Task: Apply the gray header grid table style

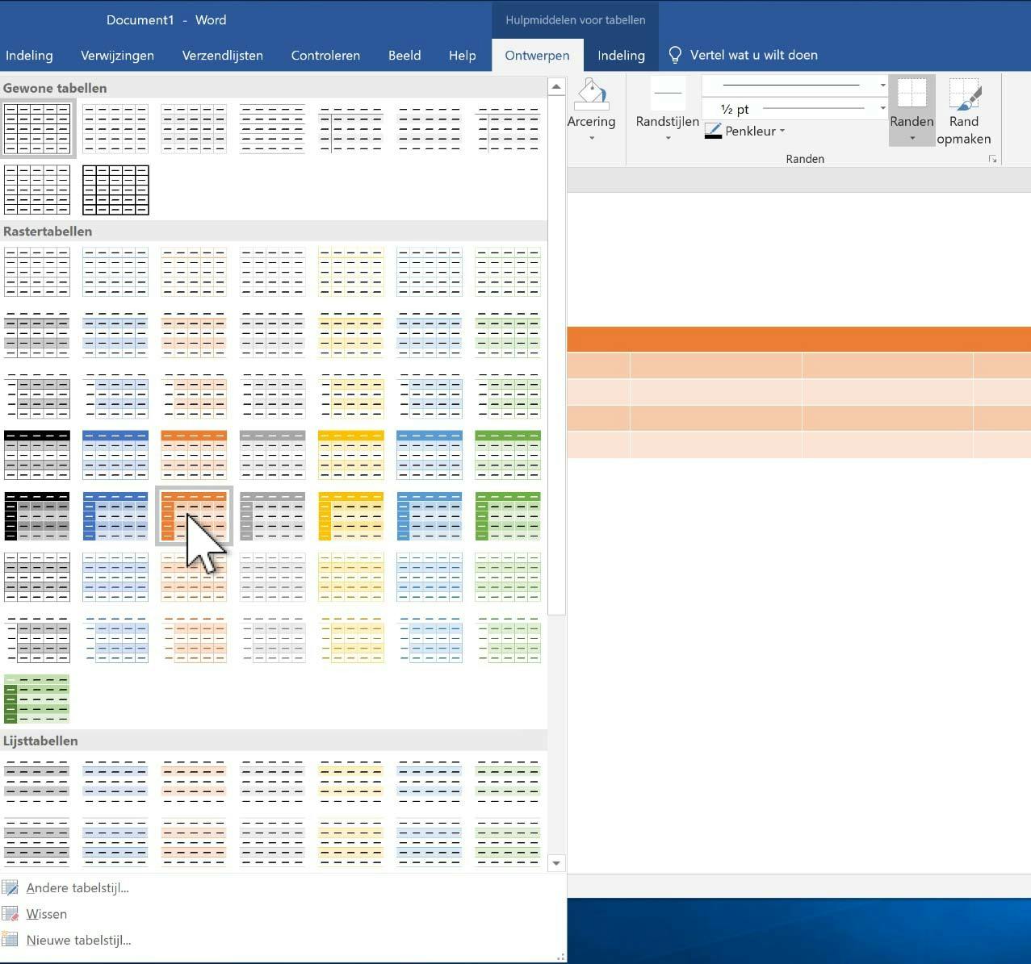Action: tap(272, 455)
